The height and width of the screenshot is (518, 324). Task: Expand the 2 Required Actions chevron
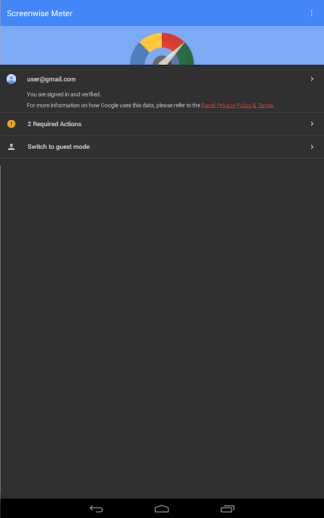tap(312, 124)
